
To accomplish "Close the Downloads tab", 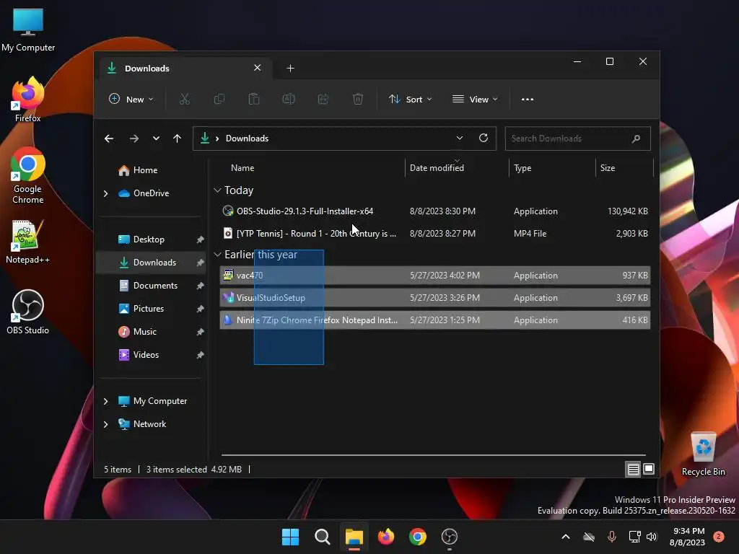I will [258, 68].
